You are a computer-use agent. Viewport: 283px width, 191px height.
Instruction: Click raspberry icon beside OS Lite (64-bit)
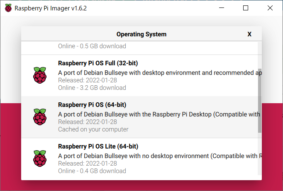40,159
